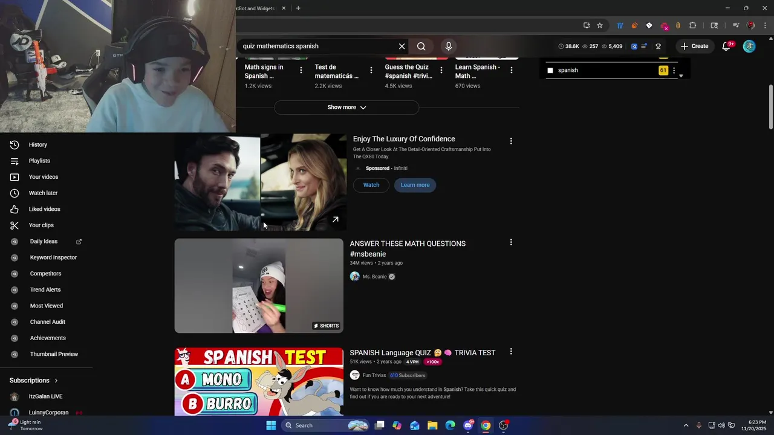The width and height of the screenshot is (774, 435).
Task: Click the magnifier search button
Action: 421,46
